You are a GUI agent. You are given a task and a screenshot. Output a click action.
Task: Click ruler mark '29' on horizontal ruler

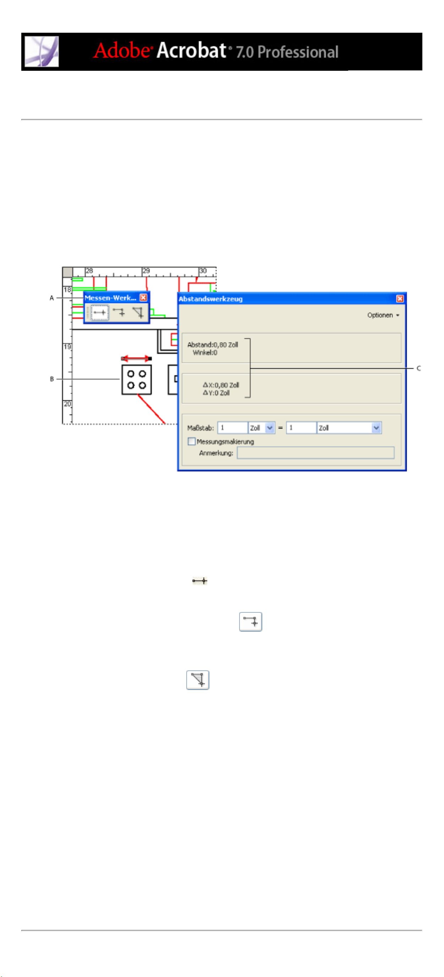tap(146, 271)
